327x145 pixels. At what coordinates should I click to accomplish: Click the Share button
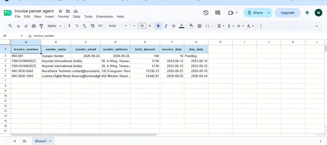(254, 13)
